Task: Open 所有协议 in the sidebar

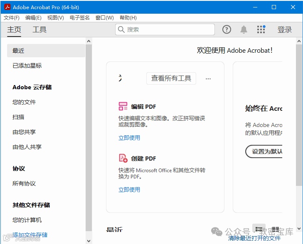Action: 24,183
